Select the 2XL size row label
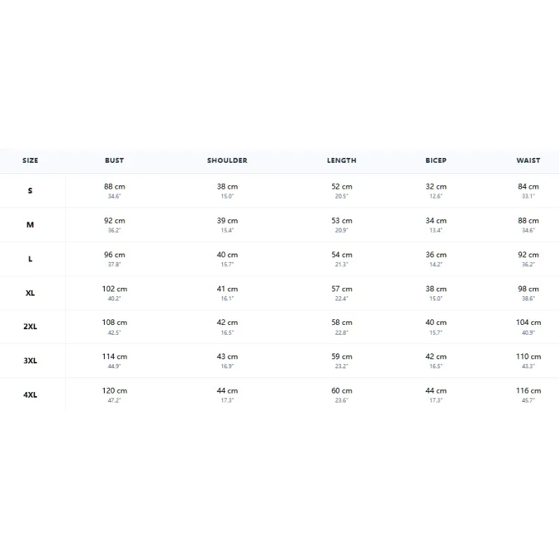 (x=30, y=326)
